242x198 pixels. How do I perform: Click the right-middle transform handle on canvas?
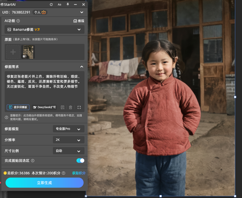pyautogui.click(x=235, y=97)
